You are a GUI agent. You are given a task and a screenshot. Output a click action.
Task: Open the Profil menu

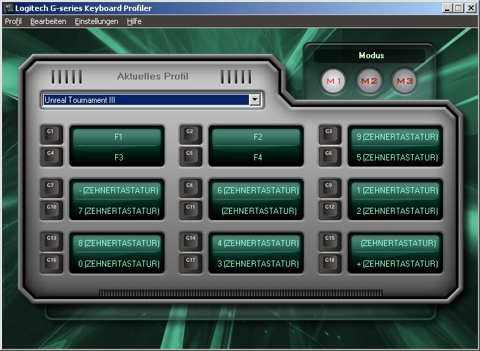pos(13,21)
